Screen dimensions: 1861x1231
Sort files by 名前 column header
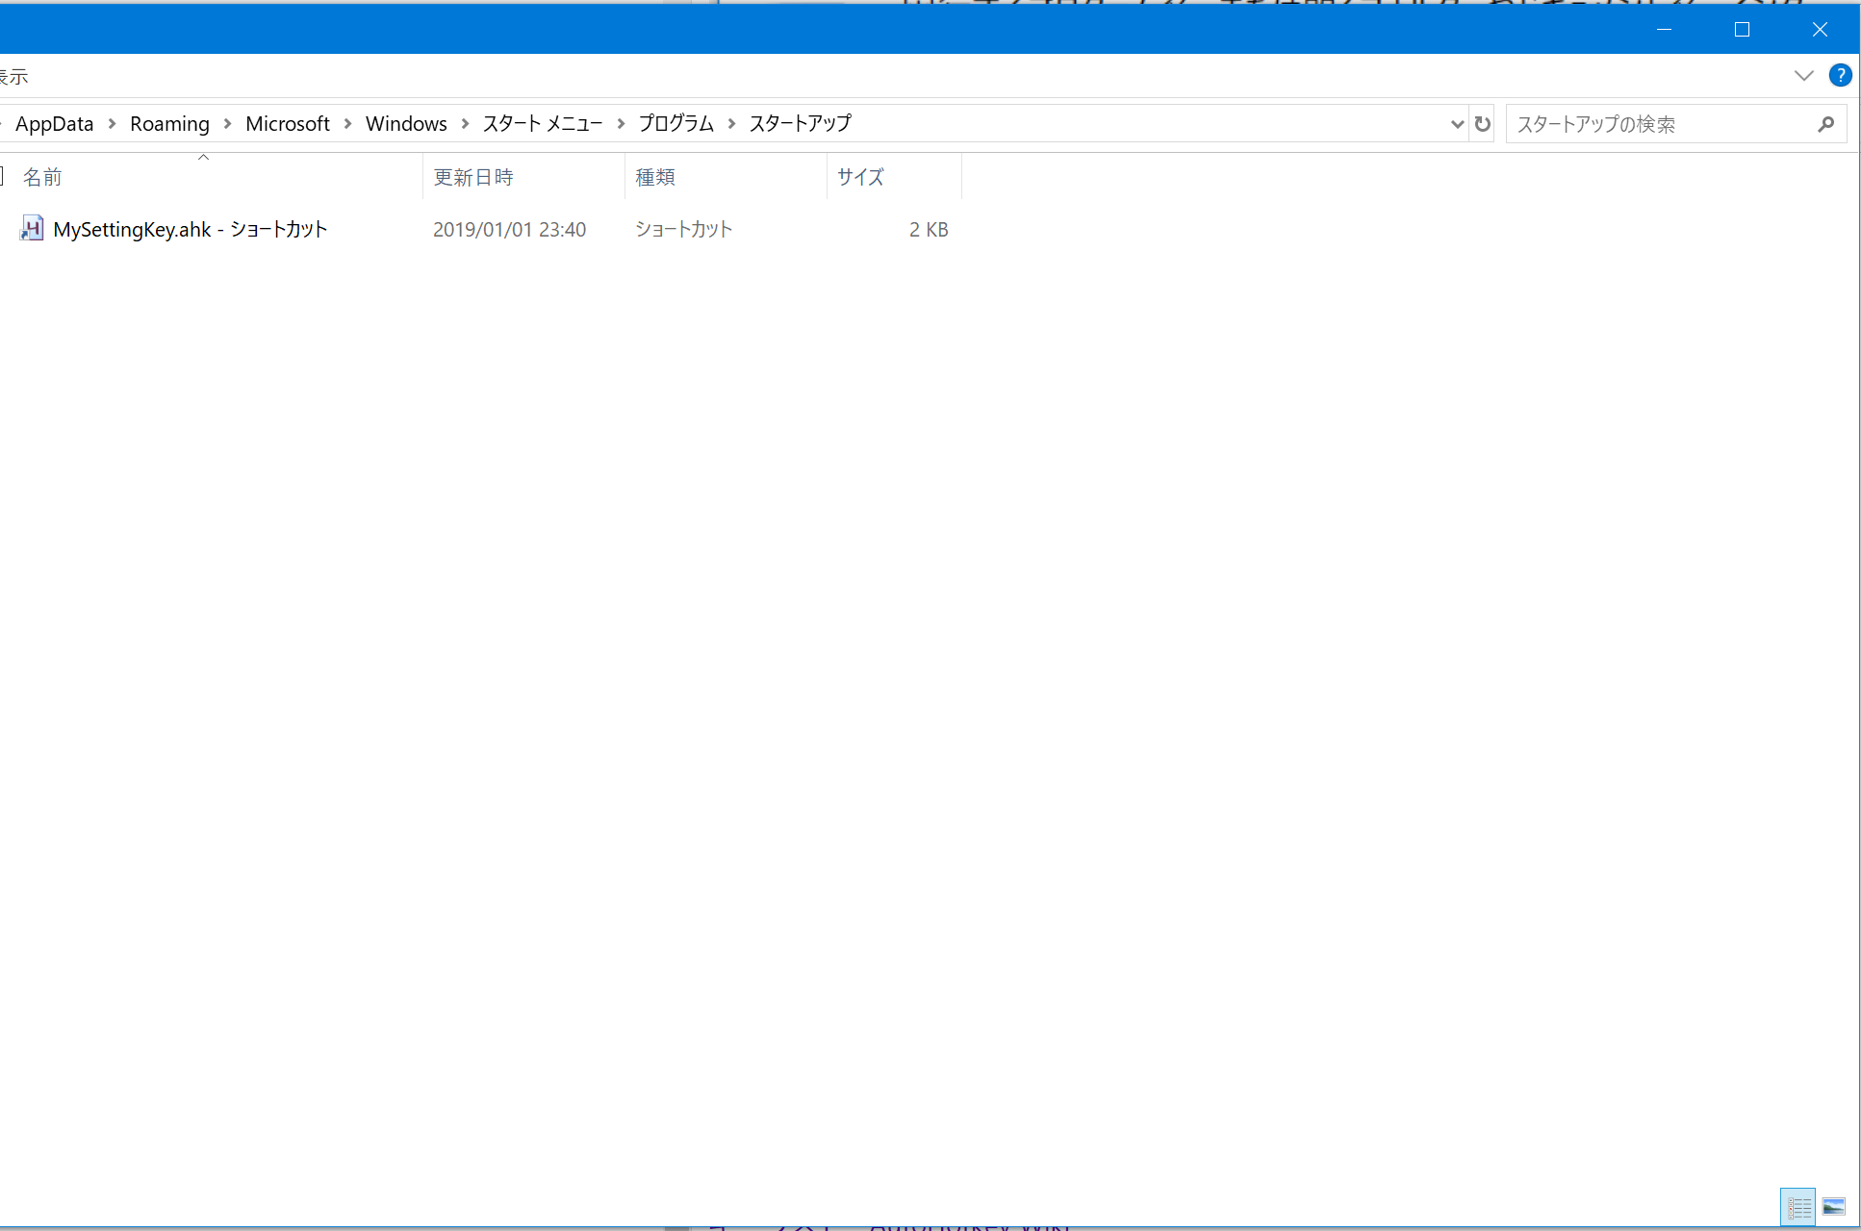click(42, 177)
